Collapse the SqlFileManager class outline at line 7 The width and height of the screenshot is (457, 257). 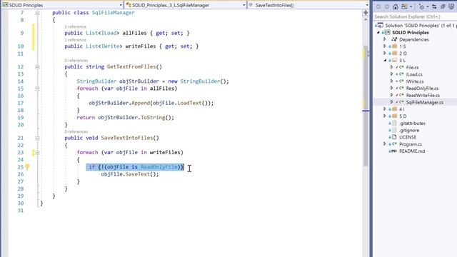37,13
